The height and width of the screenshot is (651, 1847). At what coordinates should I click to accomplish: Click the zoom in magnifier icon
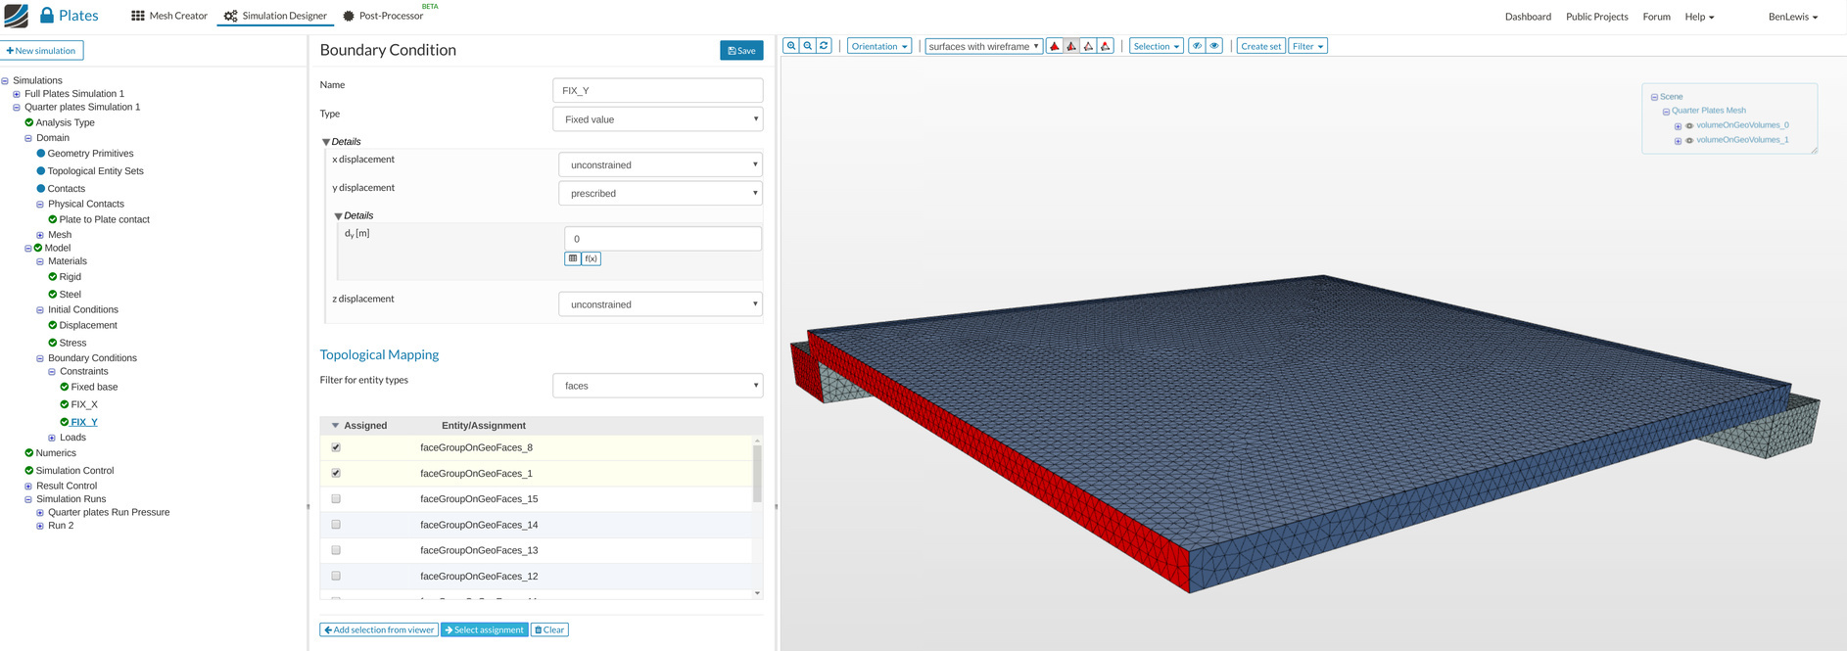coord(791,46)
